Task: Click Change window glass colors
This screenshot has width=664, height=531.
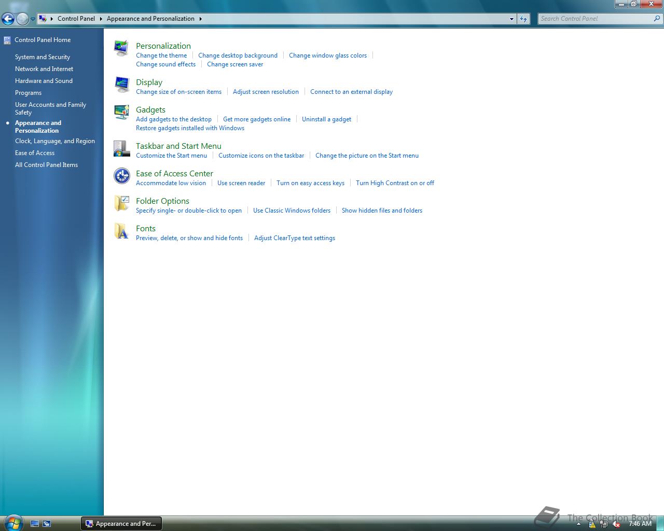Action: (328, 55)
